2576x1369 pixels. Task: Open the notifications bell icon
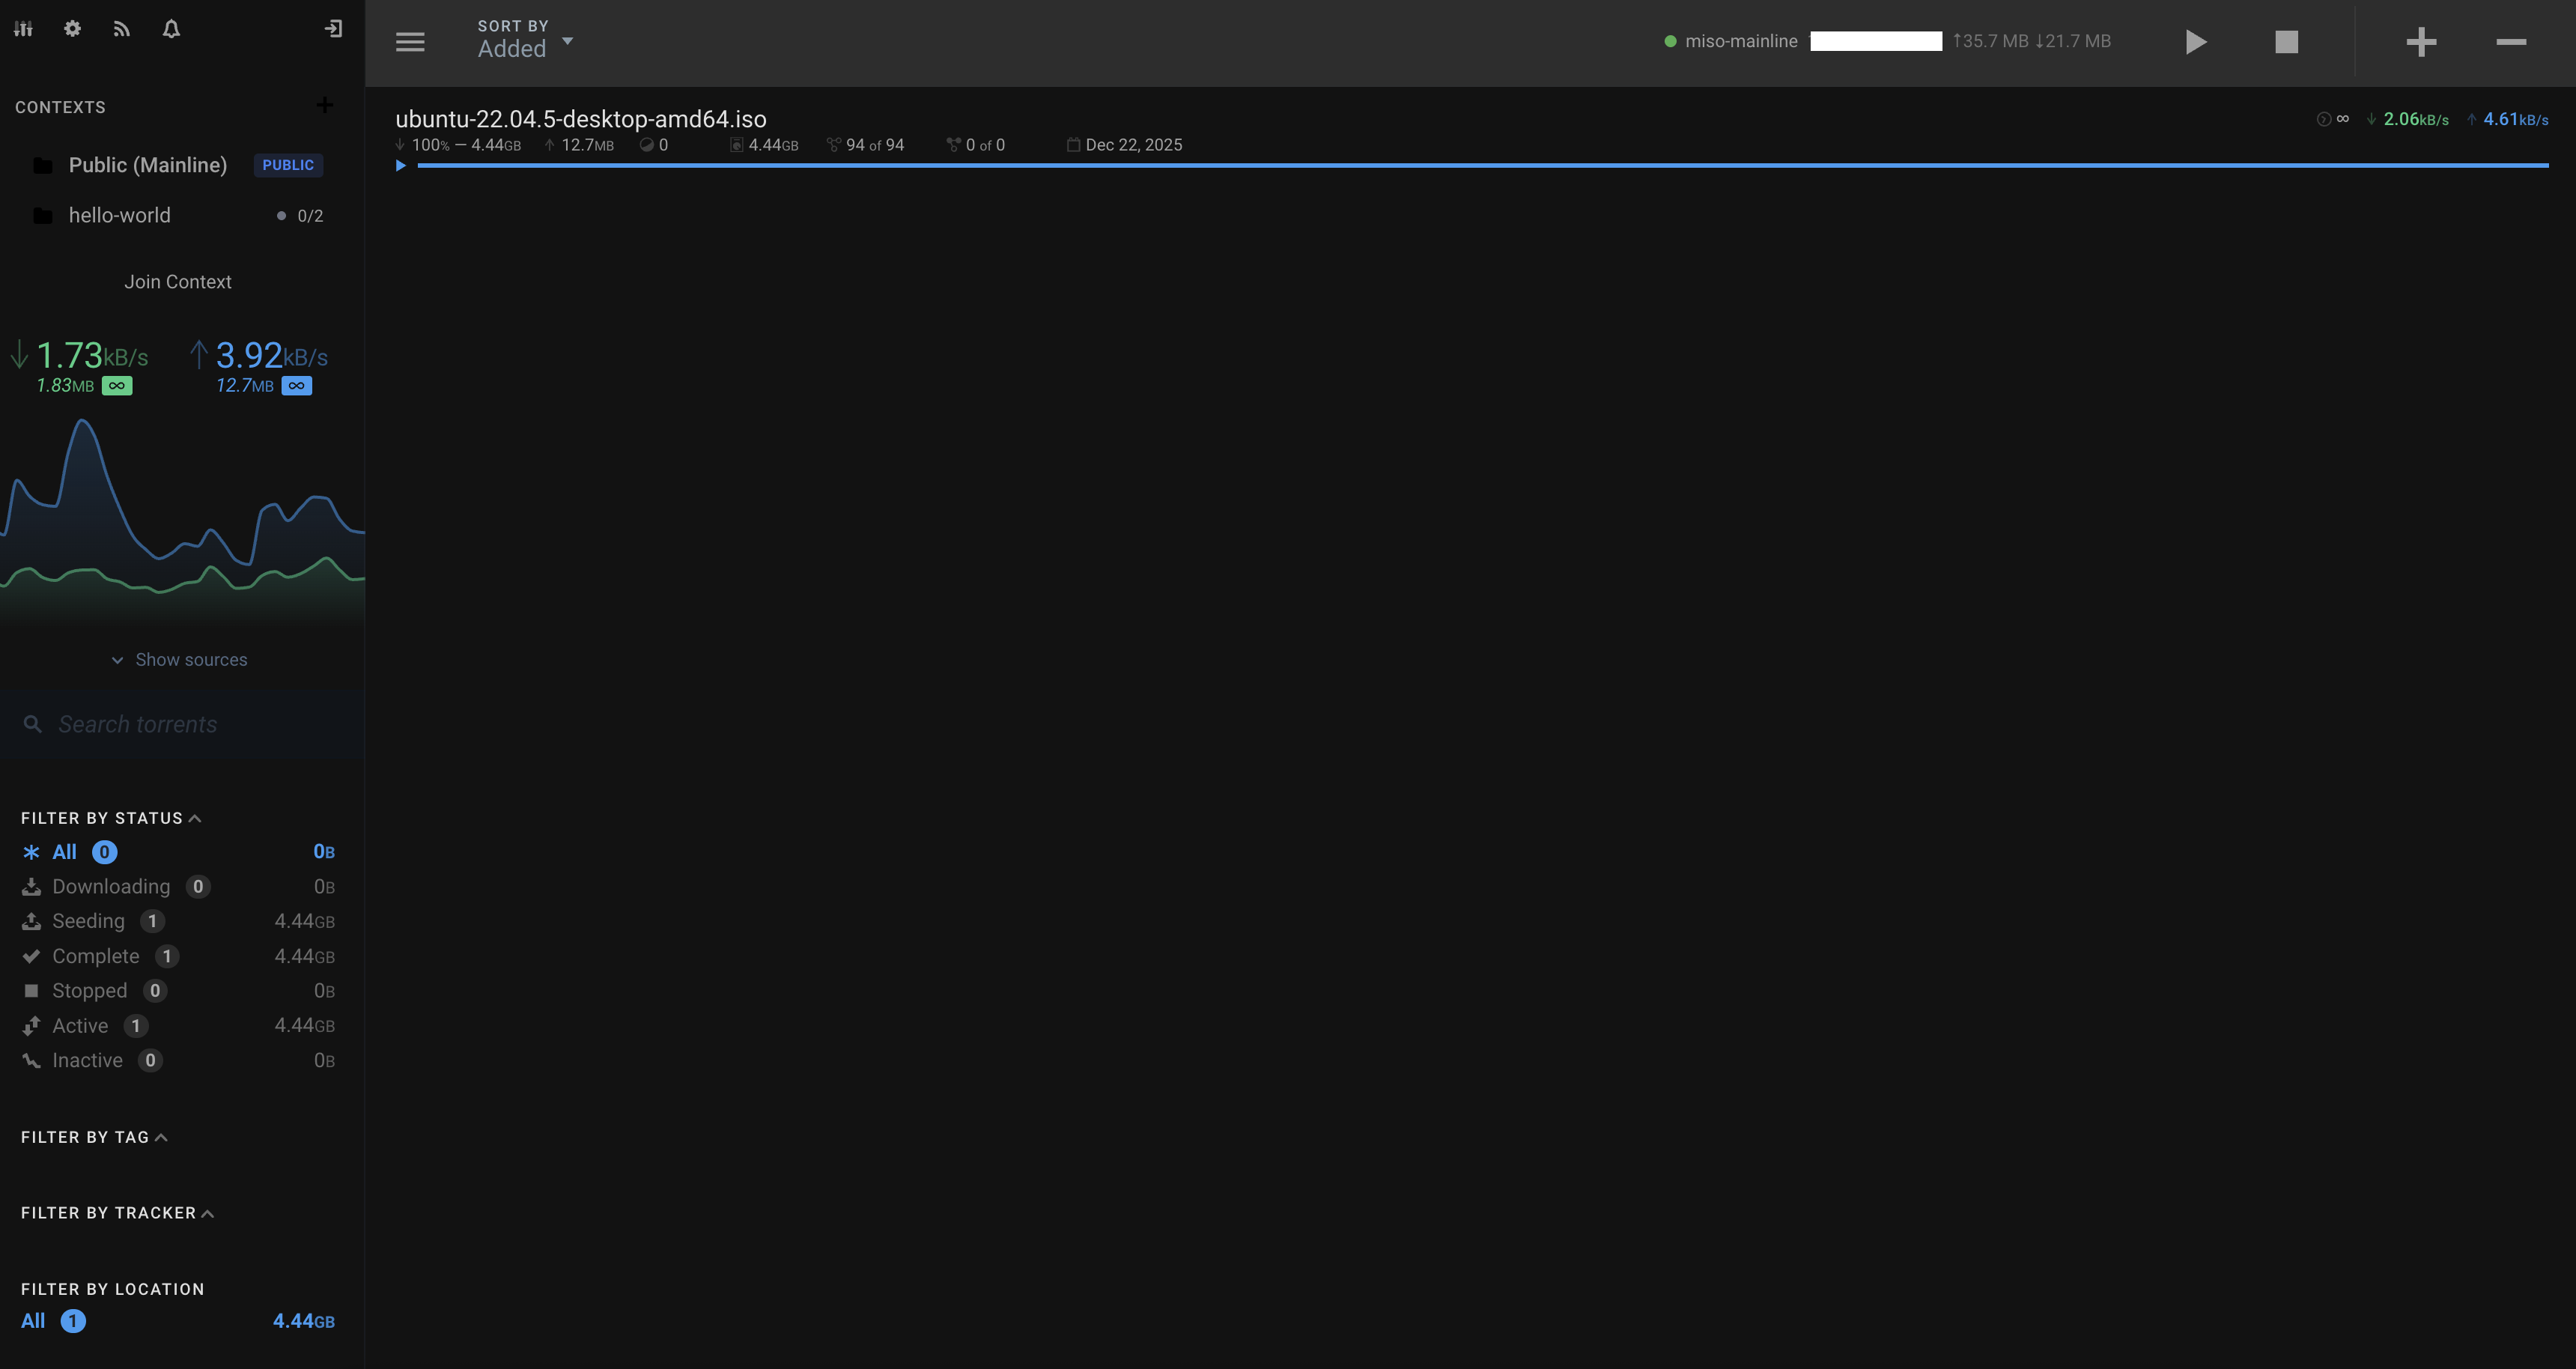coord(170,28)
